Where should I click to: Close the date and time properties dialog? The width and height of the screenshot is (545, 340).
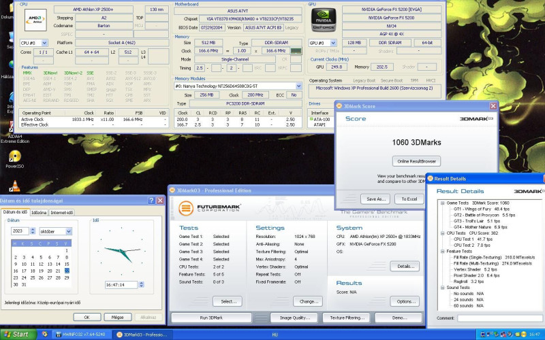(x=160, y=201)
